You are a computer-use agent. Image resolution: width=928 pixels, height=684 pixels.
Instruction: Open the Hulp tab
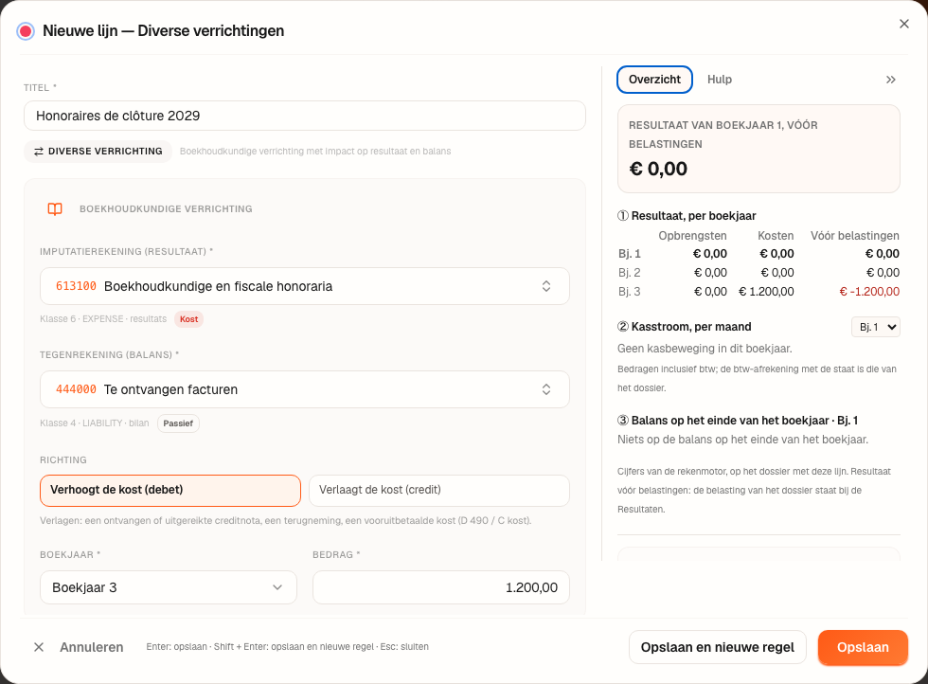pyautogui.click(x=719, y=80)
